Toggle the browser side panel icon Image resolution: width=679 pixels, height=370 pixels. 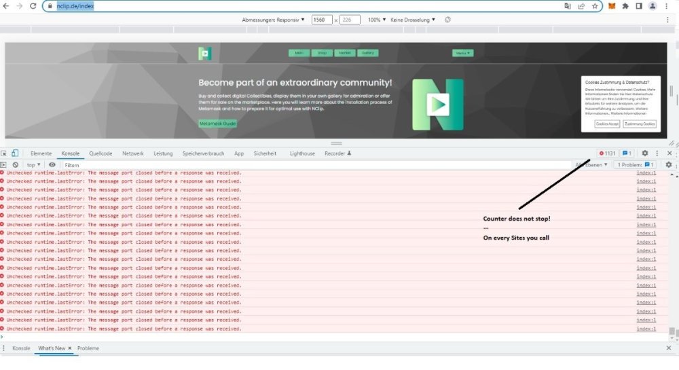(x=639, y=6)
